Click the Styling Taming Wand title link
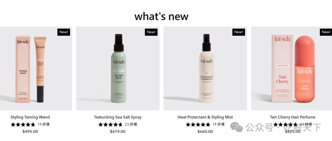This screenshot has width=332, height=141. click(30, 117)
